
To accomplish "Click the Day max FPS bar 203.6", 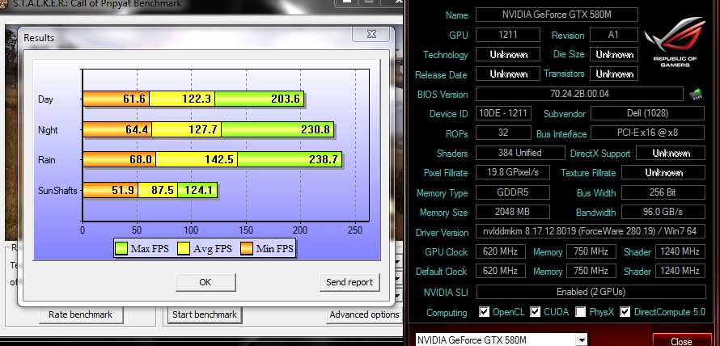I will (260, 99).
